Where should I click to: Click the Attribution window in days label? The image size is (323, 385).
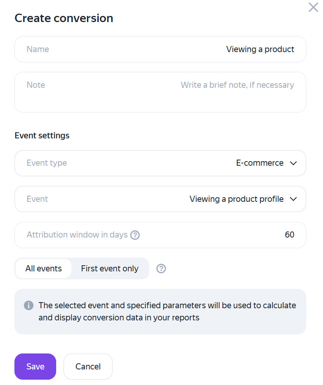point(77,235)
